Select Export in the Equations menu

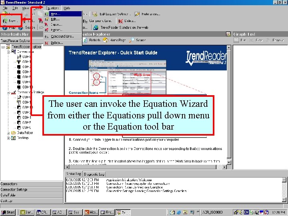(63, 30)
